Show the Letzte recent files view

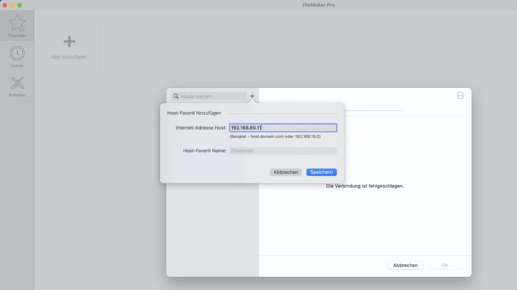[17, 57]
